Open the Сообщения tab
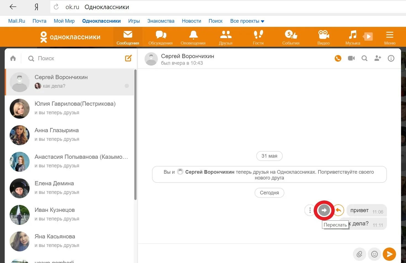Viewport: 406px width, 263px height. [x=128, y=37]
